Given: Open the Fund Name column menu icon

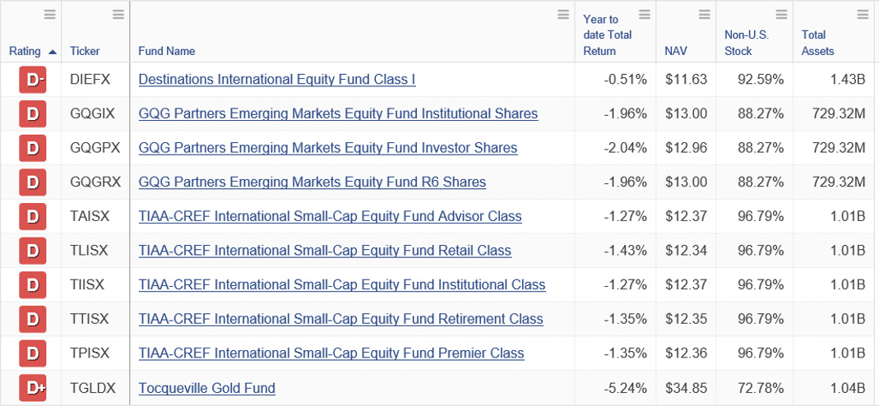Looking at the screenshot, I should (x=563, y=15).
